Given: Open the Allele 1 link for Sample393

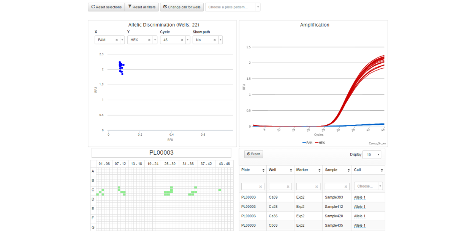Looking at the screenshot, I should click(359, 197).
